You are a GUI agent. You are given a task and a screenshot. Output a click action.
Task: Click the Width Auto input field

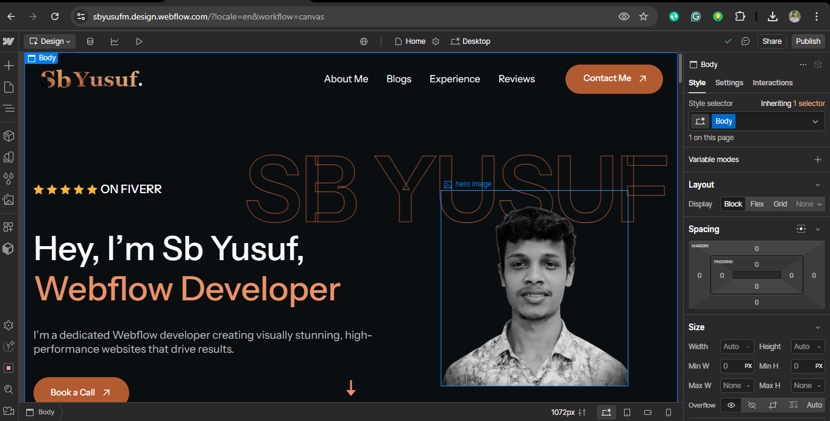pyautogui.click(x=737, y=347)
